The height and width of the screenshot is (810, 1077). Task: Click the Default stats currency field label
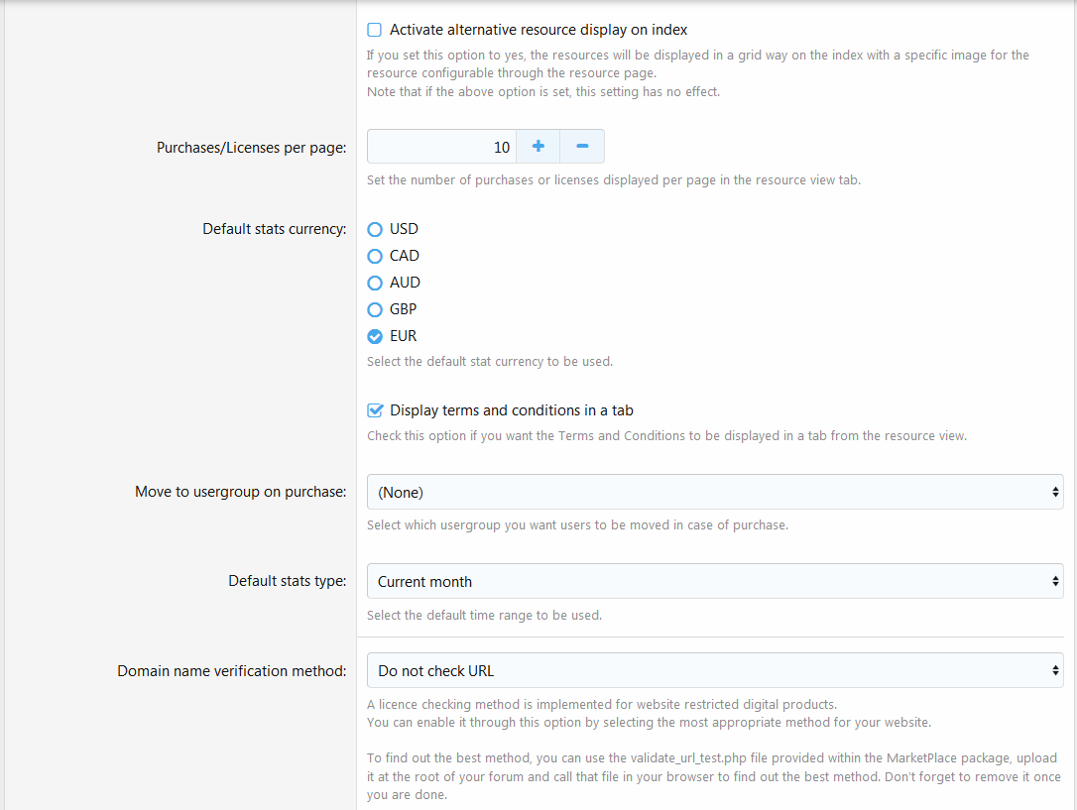tap(274, 229)
